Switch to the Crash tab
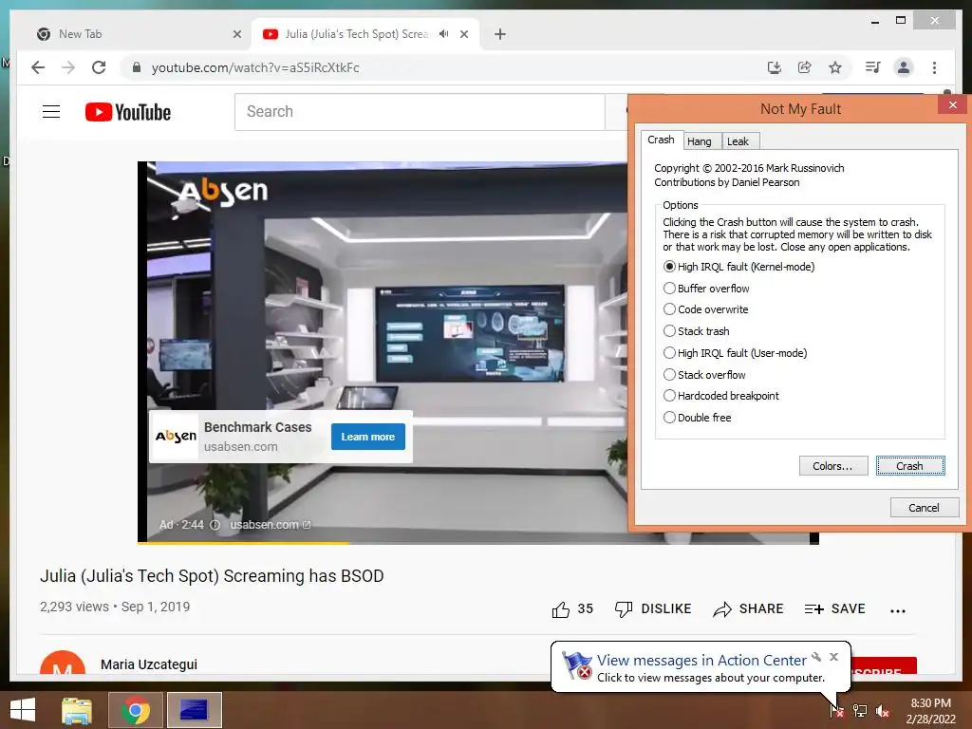Viewport: 972px width, 729px height. 661,140
